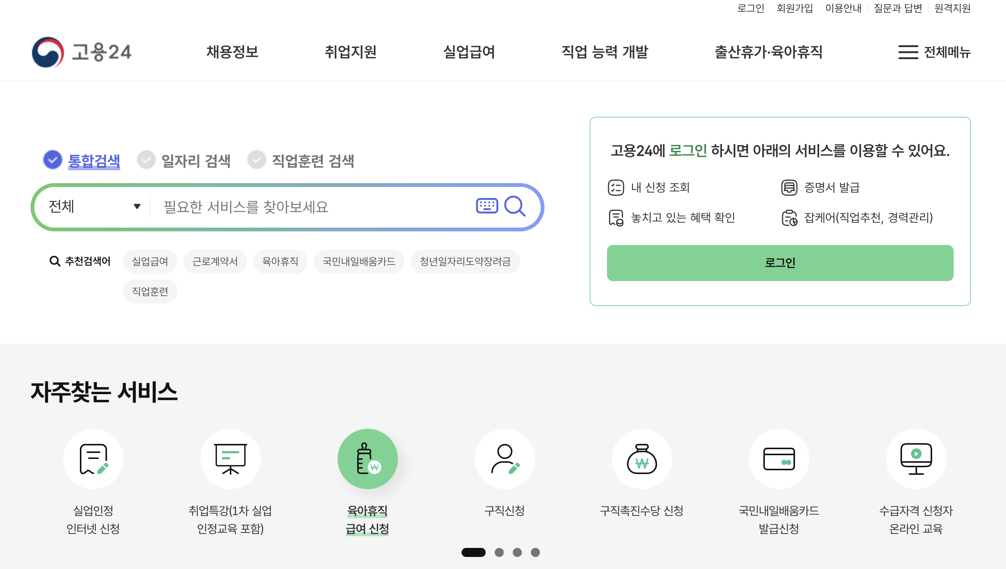Click the green 로그인 button
The width and height of the screenshot is (1006, 569).
click(780, 263)
